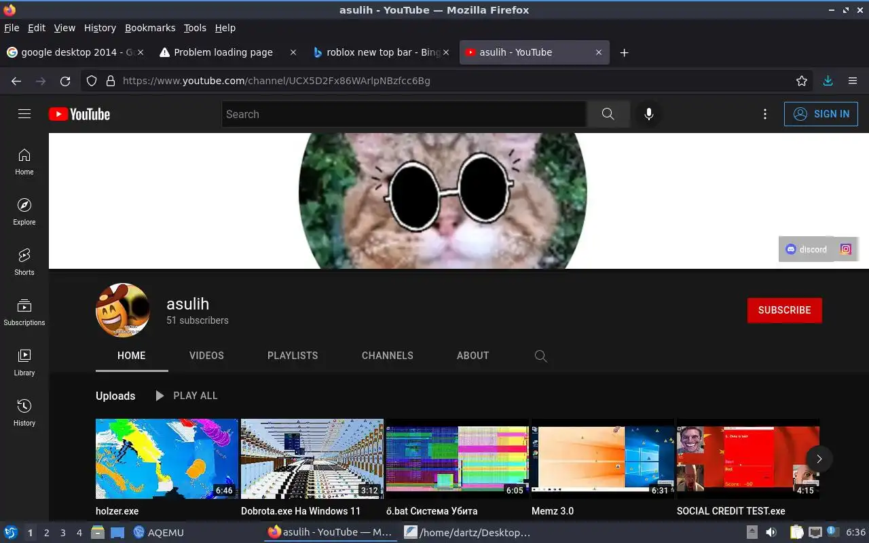Open the Firefox application menu
Image resolution: width=869 pixels, height=543 pixels.
click(853, 81)
